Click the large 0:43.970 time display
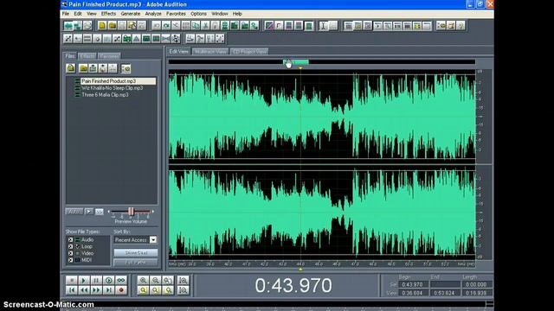Image resolution: width=554 pixels, height=311 pixels. click(x=293, y=285)
